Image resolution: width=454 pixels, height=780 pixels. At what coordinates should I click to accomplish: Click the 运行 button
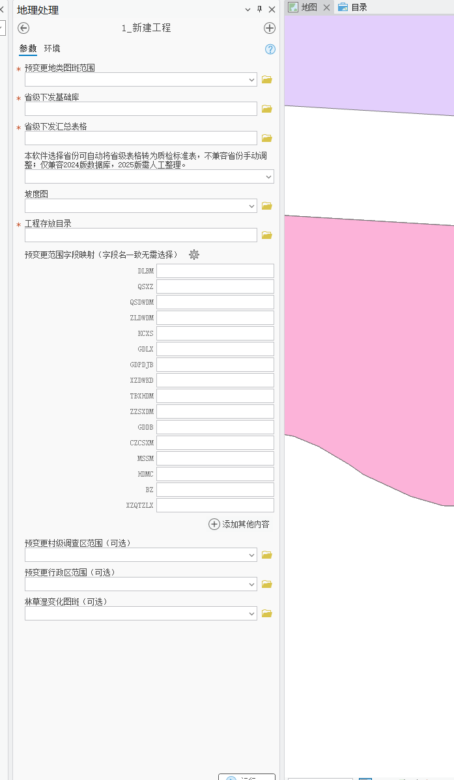[247, 777]
